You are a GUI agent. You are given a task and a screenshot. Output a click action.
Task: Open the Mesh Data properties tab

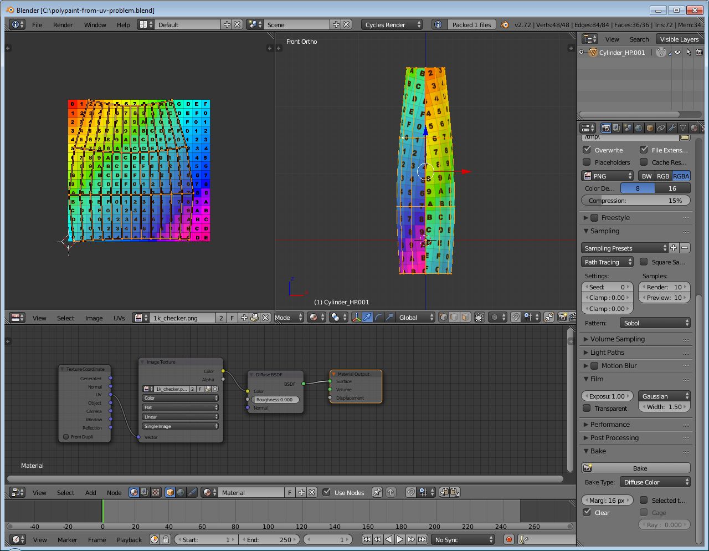pos(683,128)
